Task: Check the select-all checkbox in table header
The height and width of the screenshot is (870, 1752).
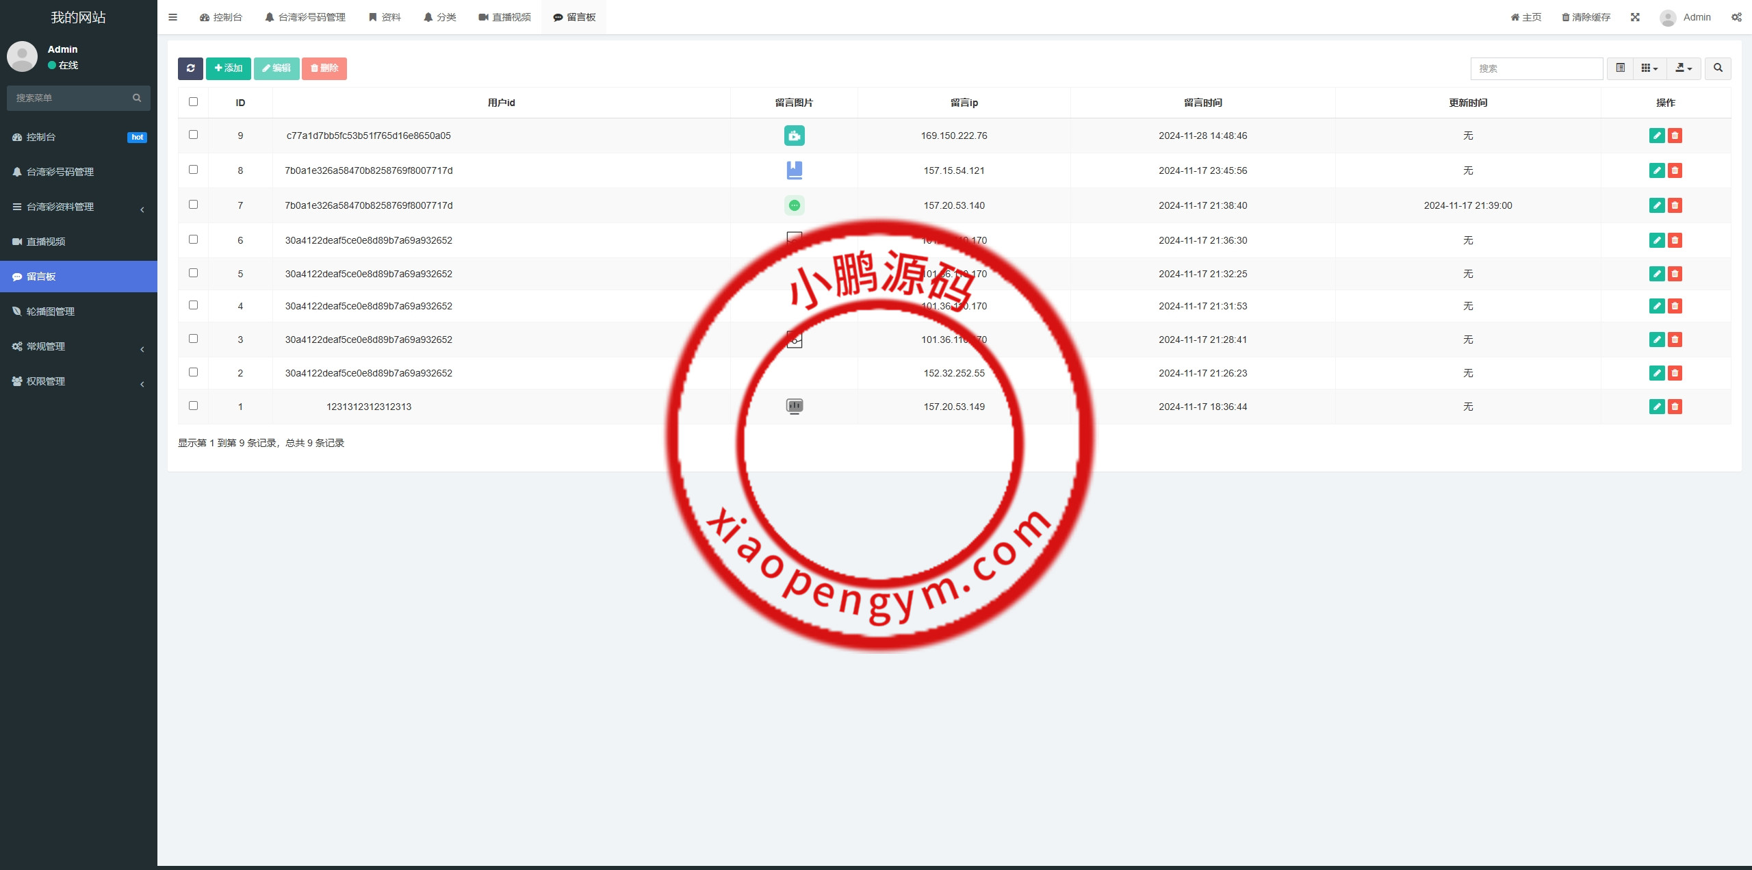Action: (x=193, y=102)
